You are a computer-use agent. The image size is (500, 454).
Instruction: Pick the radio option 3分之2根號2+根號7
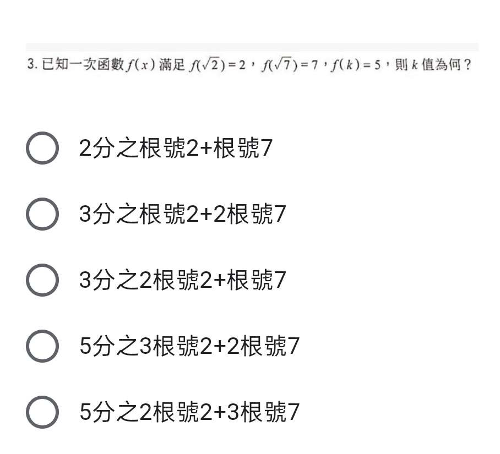tap(42, 280)
